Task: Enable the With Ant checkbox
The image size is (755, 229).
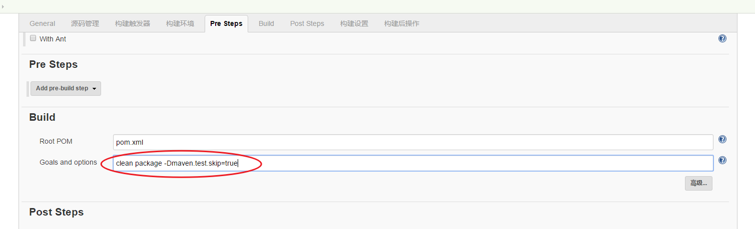Action: tap(33, 38)
